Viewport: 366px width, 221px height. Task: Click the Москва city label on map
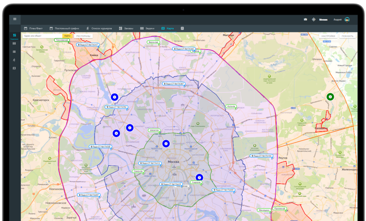click(x=173, y=162)
